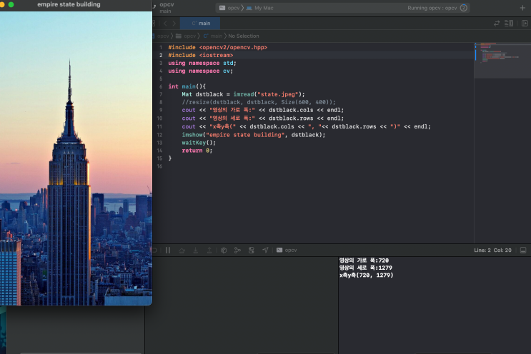Click the 'return 0;' line
The image size is (531, 354).
tap(197, 151)
